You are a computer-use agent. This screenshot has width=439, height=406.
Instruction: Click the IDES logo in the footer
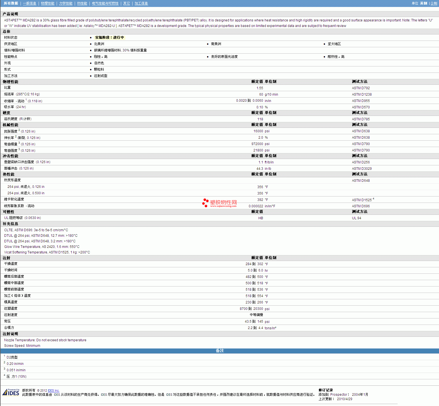pyautogui.click(x=11, y=392)
